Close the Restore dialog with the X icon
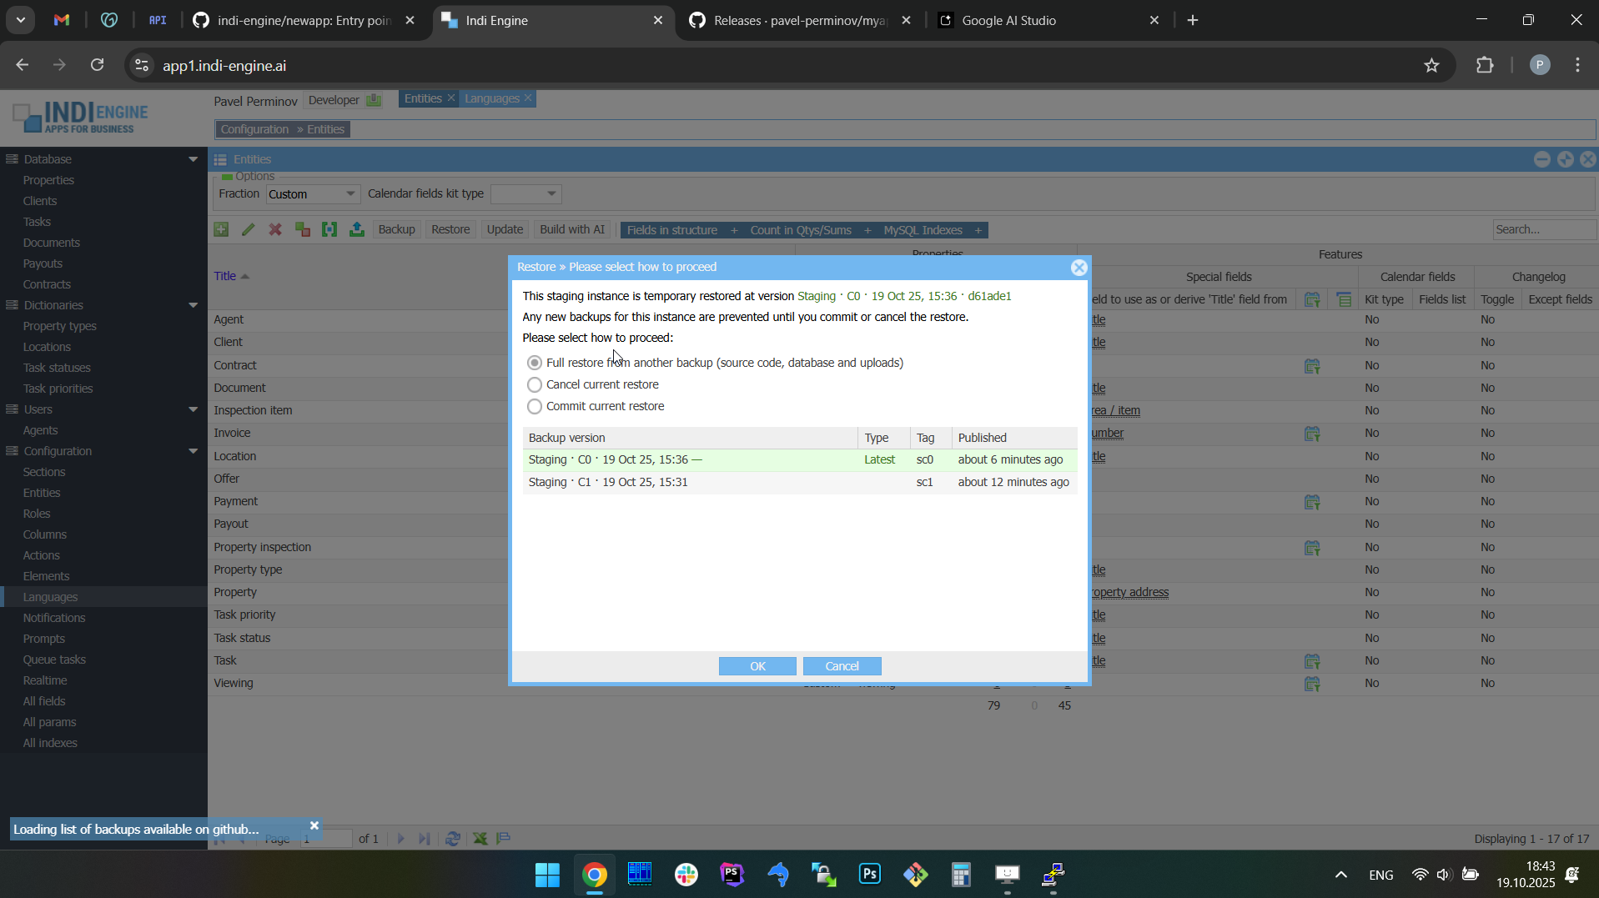Image resolution: width=1599 pixels, height=898 pixels. click(1079, 268)
